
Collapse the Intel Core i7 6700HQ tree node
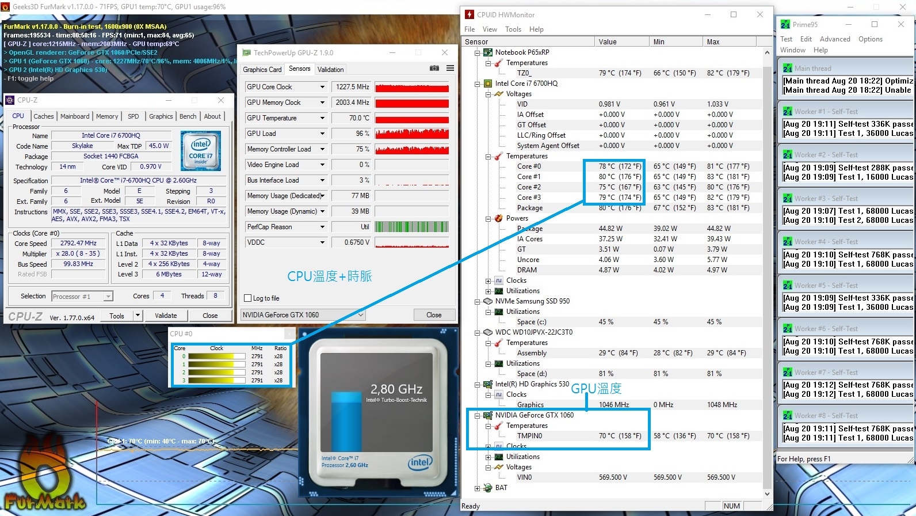pos(478,84)
